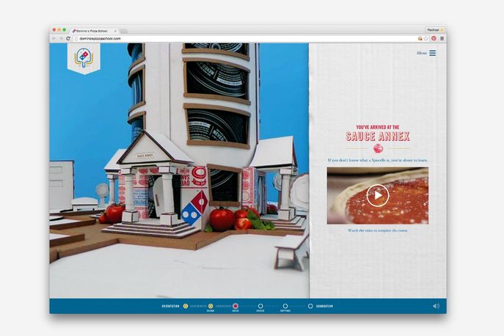Screen dimensions: 504x336
Task: Click the Domino's logo on the building
Action: click(194, 208)
